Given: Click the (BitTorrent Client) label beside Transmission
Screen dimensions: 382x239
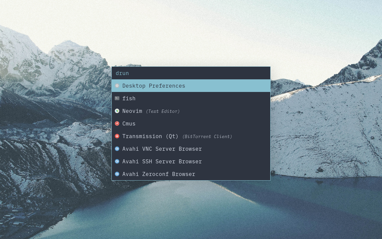Looking at the screenshot, I should 207,136.
